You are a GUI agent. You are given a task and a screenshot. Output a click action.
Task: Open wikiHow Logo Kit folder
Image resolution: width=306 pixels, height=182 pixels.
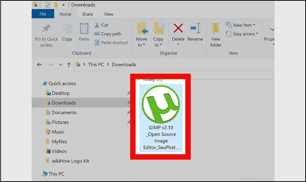click(67, 161)
